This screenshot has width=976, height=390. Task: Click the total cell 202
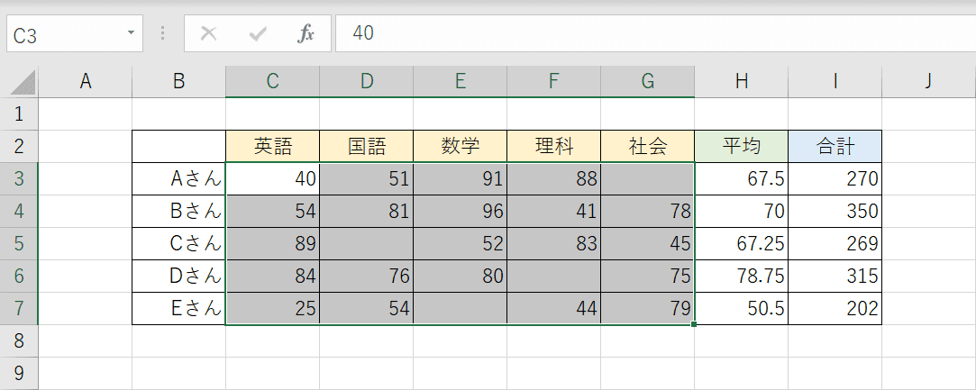tap(835, 308)
